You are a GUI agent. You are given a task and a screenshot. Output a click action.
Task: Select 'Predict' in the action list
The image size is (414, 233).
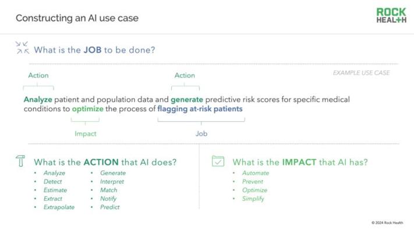[109, 207]
